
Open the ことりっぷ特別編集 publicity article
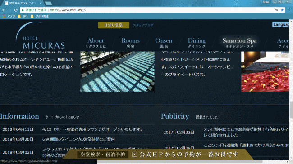[x=246, y=145]
